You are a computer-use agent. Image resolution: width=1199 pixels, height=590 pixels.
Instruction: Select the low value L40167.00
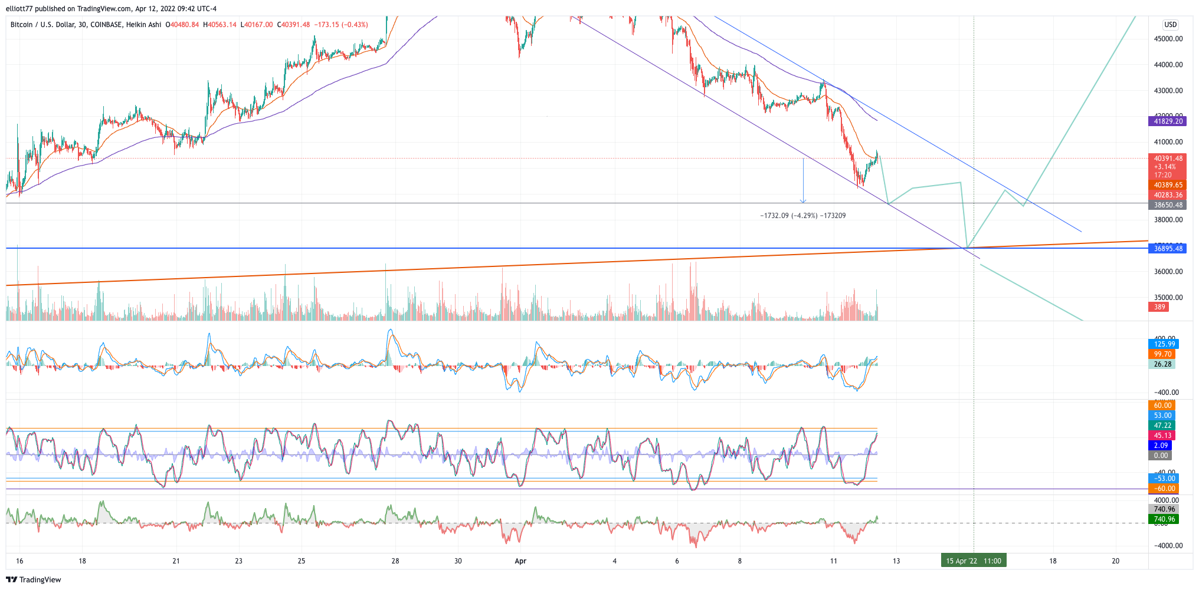pos(257,25)
